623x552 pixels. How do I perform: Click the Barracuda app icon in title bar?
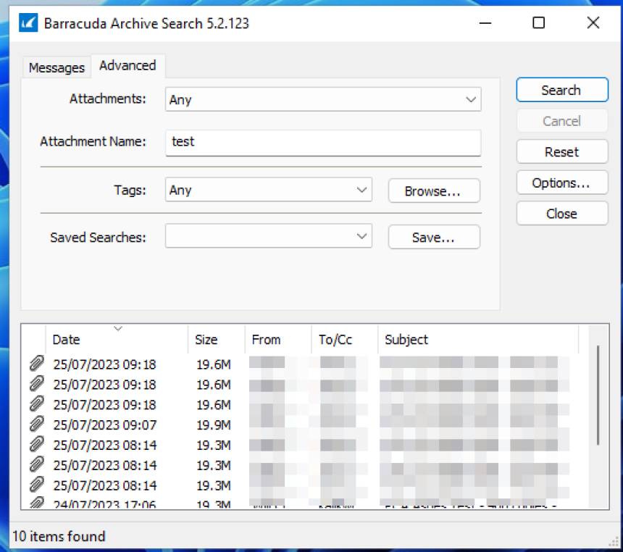pos(28,23)
